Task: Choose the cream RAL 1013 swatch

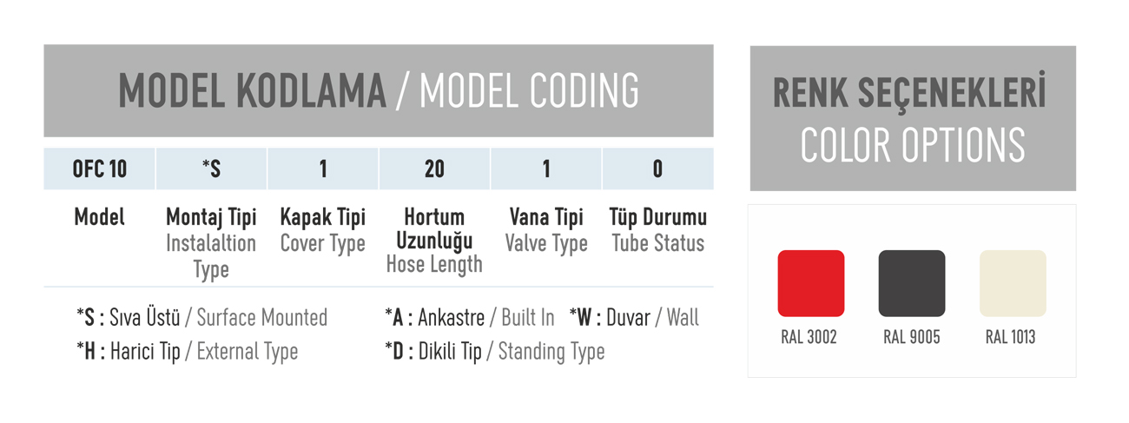Action: (1012, 283)
